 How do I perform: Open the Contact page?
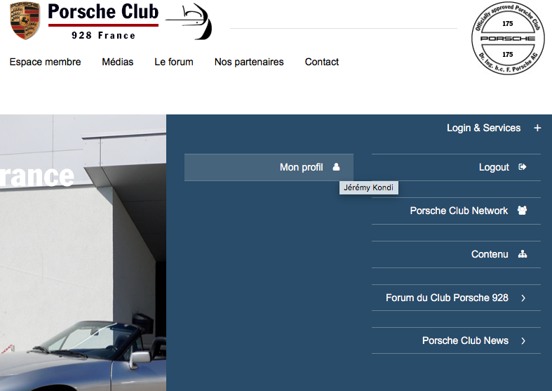tap(322, 62)
